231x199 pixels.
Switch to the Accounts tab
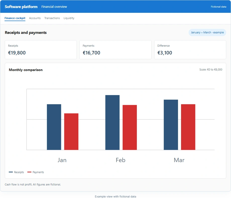35,18
